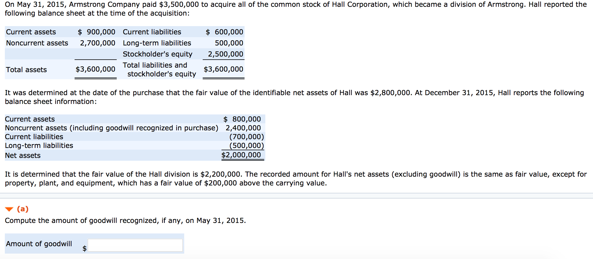Click the $2,000,000 net assets value
The image size is (593, 259).
coord(241,155)
